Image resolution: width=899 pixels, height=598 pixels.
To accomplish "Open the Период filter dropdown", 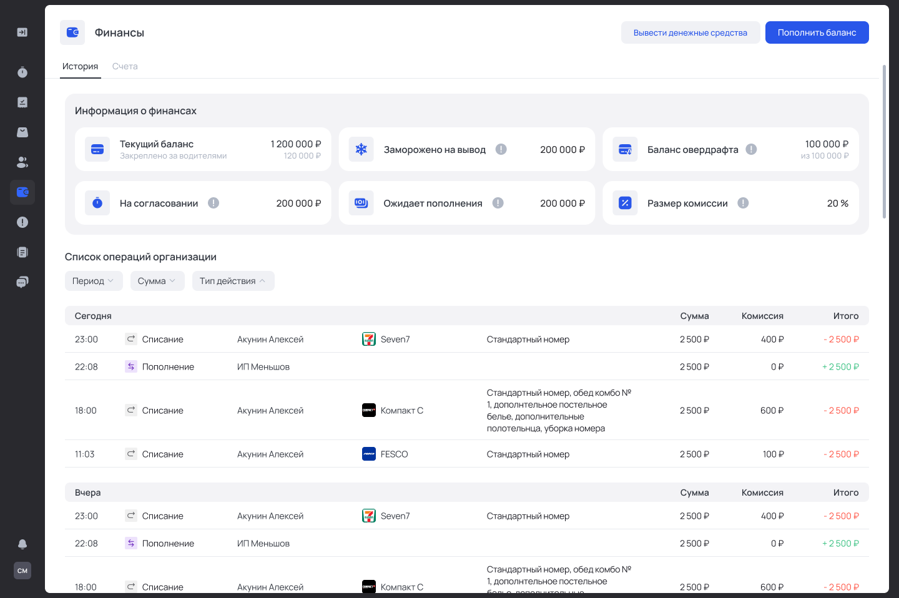I will tap(94, 281).
